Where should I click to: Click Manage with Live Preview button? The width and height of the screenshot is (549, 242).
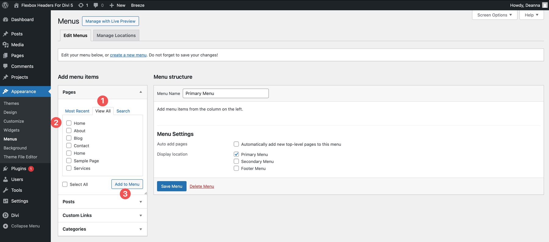(x=110, y=21)
